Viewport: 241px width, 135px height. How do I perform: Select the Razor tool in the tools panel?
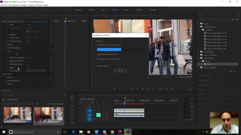tap(72, 110)
